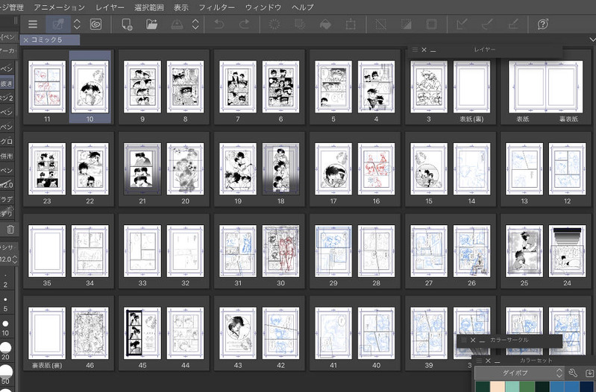The width and height of the screenshot is (596, 392).
Task: Open the ウィンドウ menu
Action: point(263,7)
